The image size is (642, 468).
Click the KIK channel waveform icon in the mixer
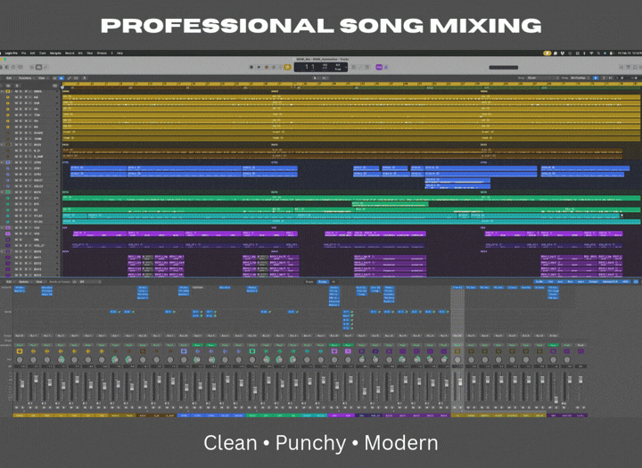click(33, 351)
